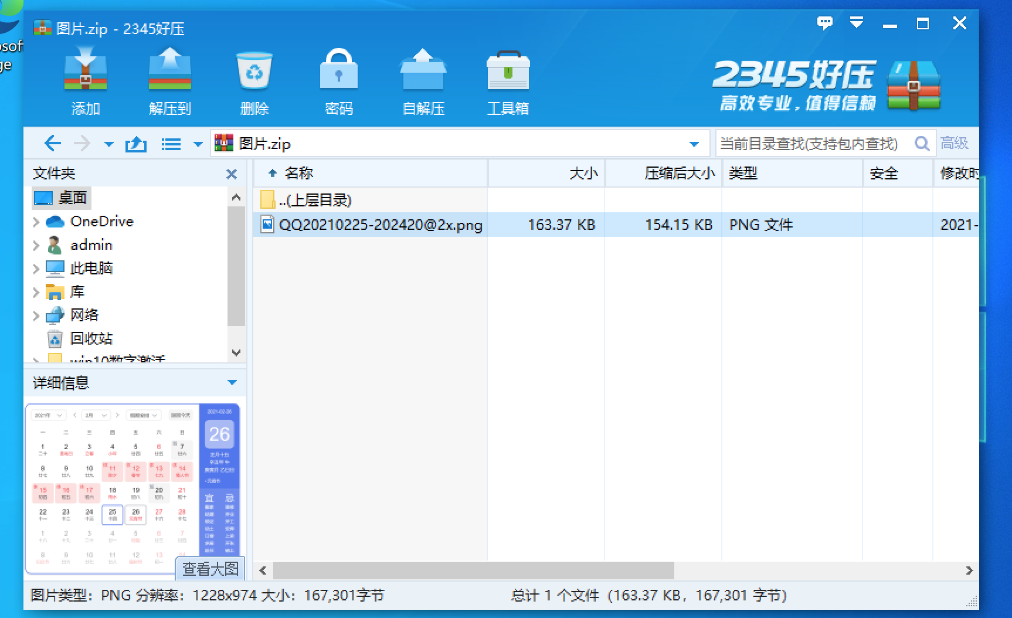Expand the OneDrive tree node
1012x618 pixels.
(x=36, y=222)
